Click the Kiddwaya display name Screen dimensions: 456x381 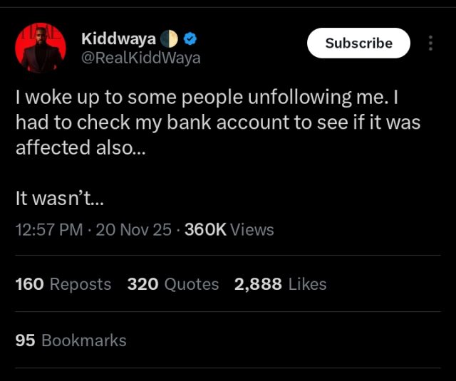click(x=118, y=38)
